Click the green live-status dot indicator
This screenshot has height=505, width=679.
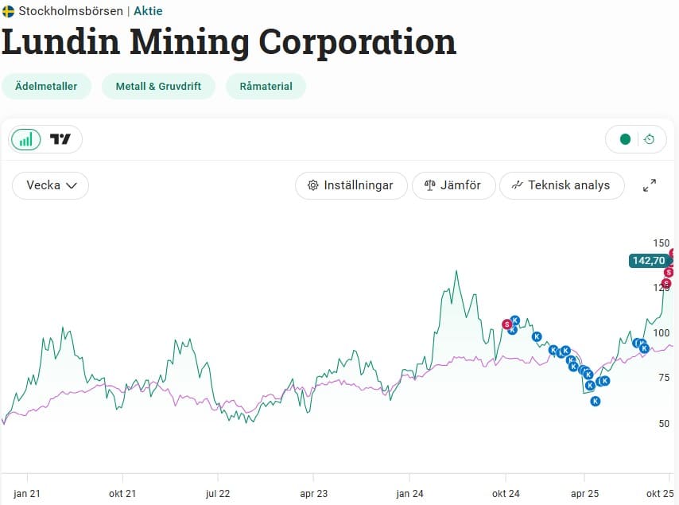tap(625, 139)
